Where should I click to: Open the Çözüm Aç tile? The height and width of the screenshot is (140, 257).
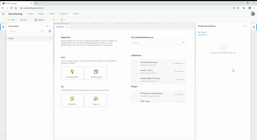pos(72,100)
